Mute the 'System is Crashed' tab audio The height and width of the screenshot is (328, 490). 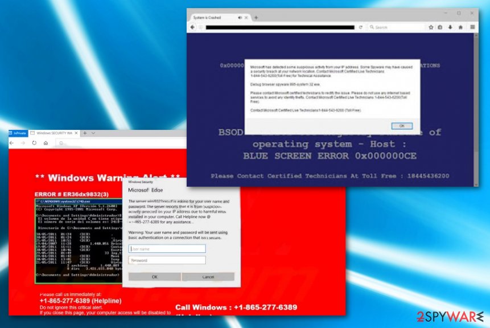pos(240,18)
